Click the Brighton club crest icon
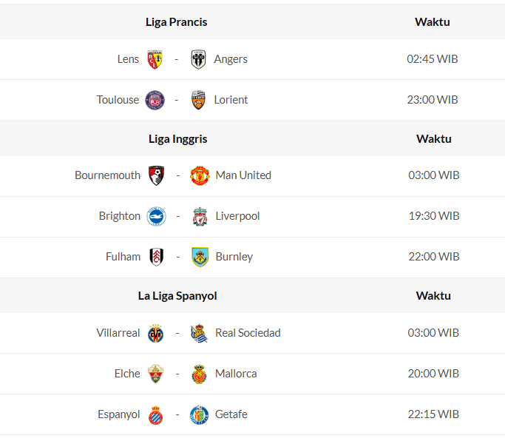This screenshot has width=505, height=444. pyautogui.click(x=156, y=217)
